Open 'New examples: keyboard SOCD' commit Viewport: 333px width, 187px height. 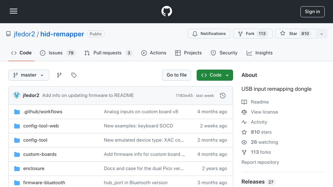pyautogui.click(x=138, y=126)
